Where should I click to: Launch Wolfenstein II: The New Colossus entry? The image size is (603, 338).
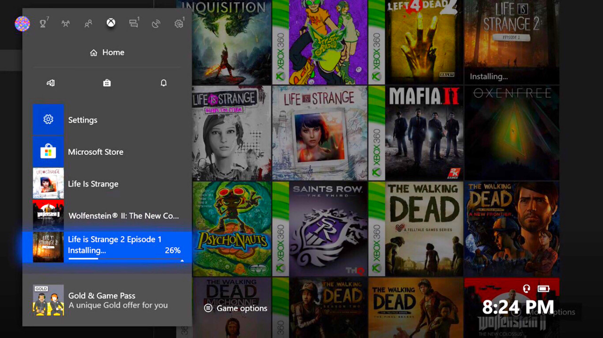[x=107, y=216]
